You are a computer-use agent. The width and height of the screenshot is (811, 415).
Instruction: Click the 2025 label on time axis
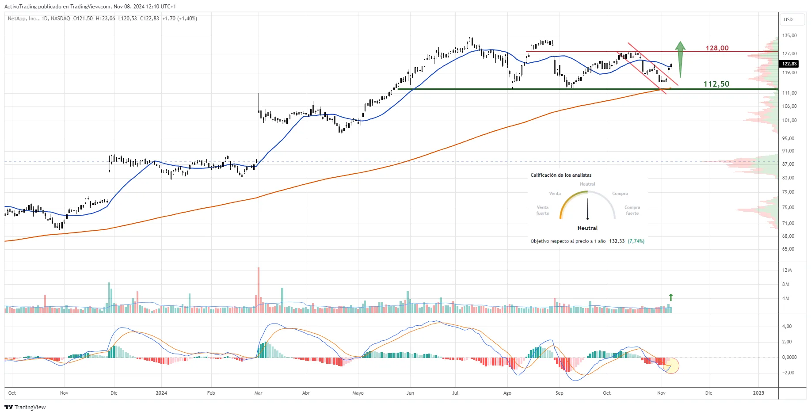758,393
